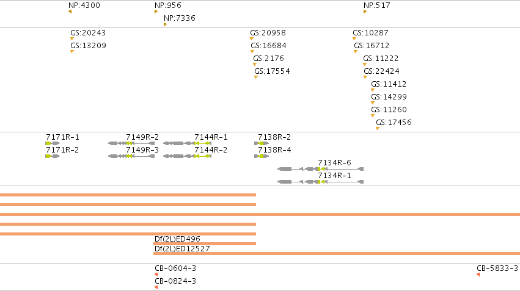Click the GS:16684 insertion label

(269, 46)
